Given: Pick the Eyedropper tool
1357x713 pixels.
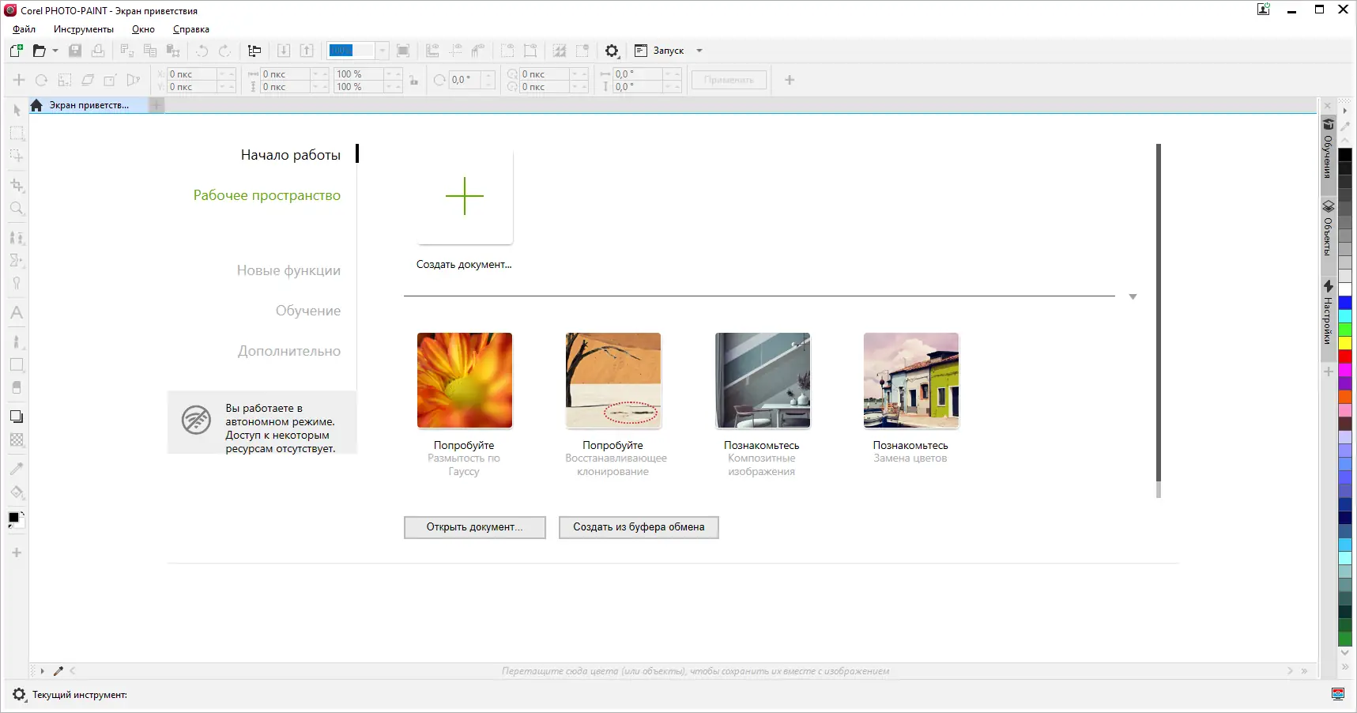Looking at the screenshot, I should coord(17,469).
